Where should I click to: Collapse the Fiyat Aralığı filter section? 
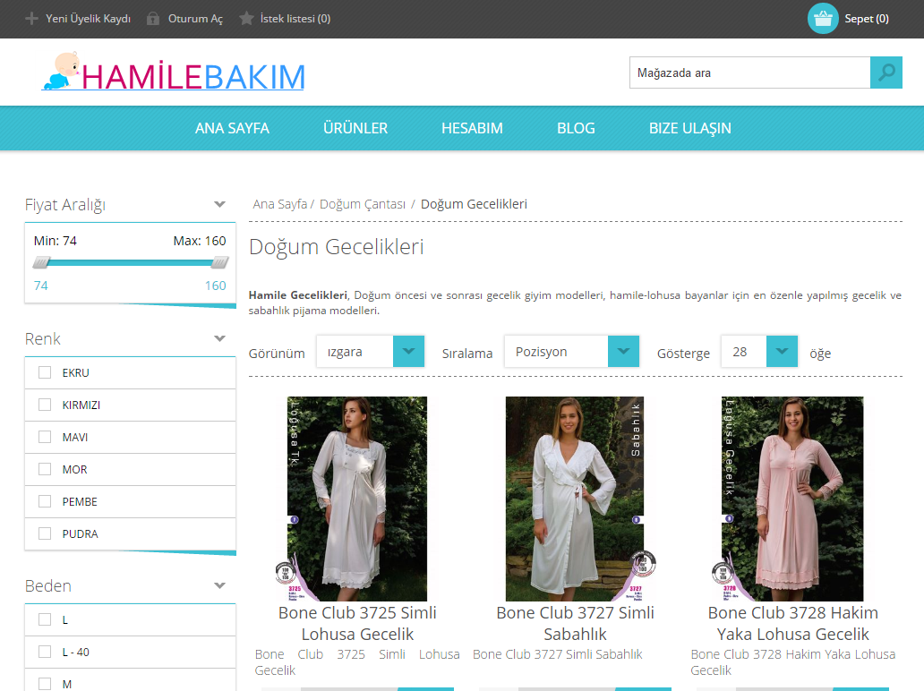tap(219, 204)
